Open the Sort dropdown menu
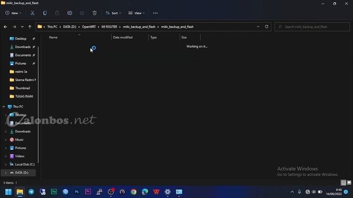Screen dimensions: 353x198 pos(114,13)
